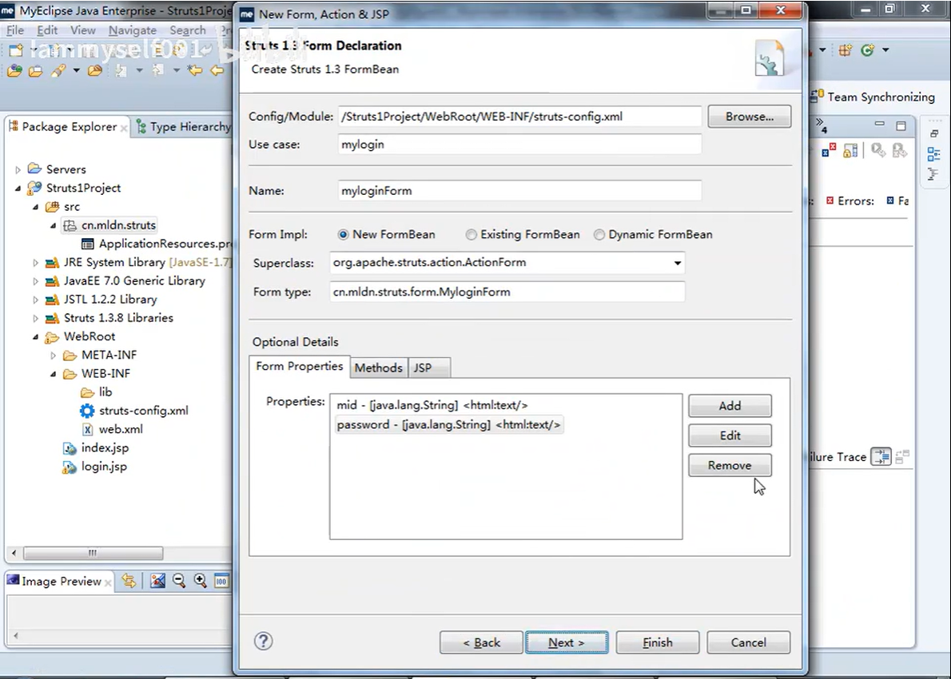
Task: Open the new wizard toolbar icon
Action: pyautogui.click(x=16, y=50)
